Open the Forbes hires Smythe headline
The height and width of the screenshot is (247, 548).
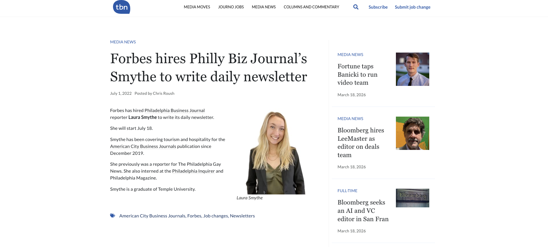pyautogui.click(x=208, y=67)
